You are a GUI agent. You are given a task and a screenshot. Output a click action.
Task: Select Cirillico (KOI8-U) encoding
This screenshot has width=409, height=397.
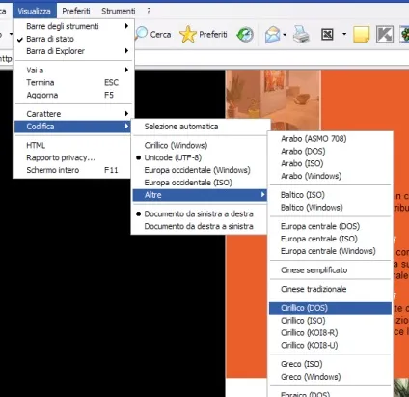point(330,346)
